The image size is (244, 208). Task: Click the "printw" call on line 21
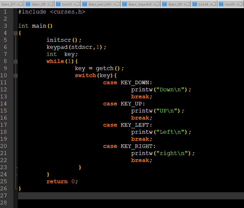(x=142, y=153)
